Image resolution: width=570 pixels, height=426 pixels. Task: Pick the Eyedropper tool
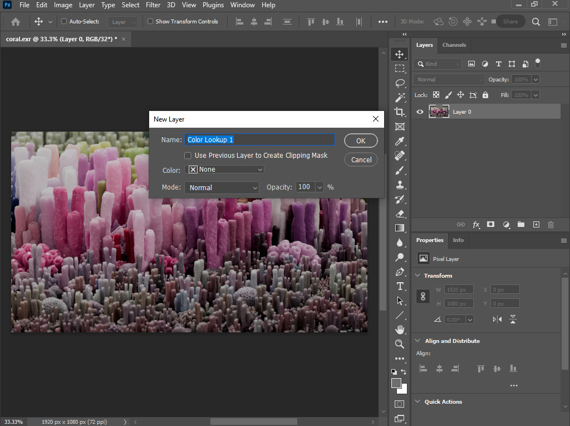[x=400, y=141]
